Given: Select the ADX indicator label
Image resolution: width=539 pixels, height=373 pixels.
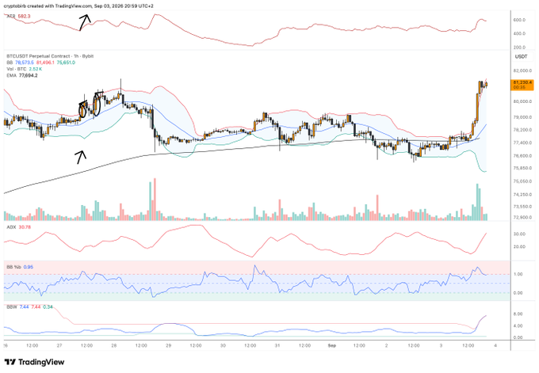Looking at the screenshot, I should coord(11,227).
